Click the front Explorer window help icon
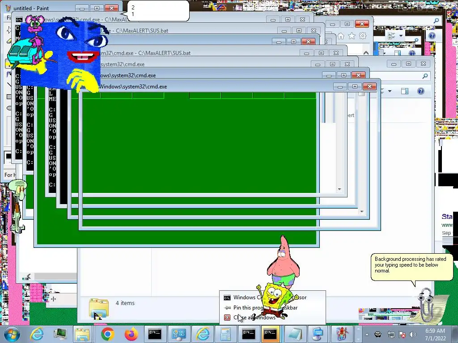 (420, 91)
